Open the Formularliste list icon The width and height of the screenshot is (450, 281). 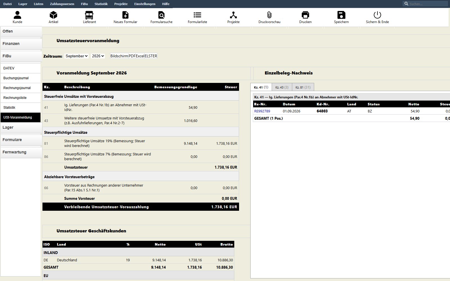197,17
